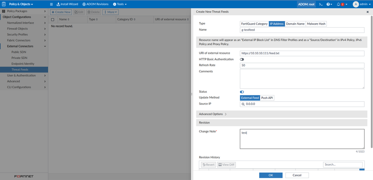373x180 pixels.
Task: Select the Domain Name type tab
Action: tap(295, 24)
